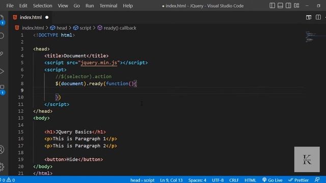Open the Go menu
Image resolution: width=326 pixels, height=183 pixels.
(x=76, y=6)
